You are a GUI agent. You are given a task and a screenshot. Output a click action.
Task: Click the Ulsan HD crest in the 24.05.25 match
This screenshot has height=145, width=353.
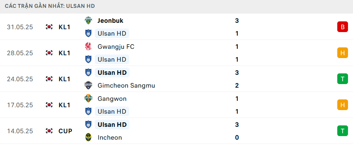[x=88, y=72]
